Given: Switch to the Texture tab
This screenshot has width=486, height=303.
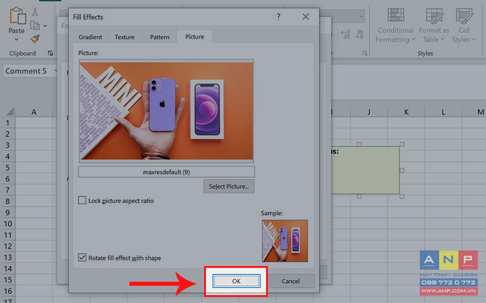Looking at the screenshot, I should 125,37.
